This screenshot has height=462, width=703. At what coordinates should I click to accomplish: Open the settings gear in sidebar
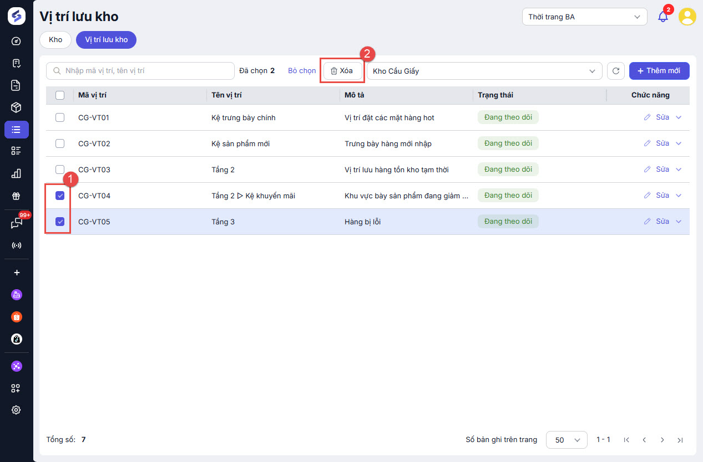pyautogui.click(x=16, y=410)
